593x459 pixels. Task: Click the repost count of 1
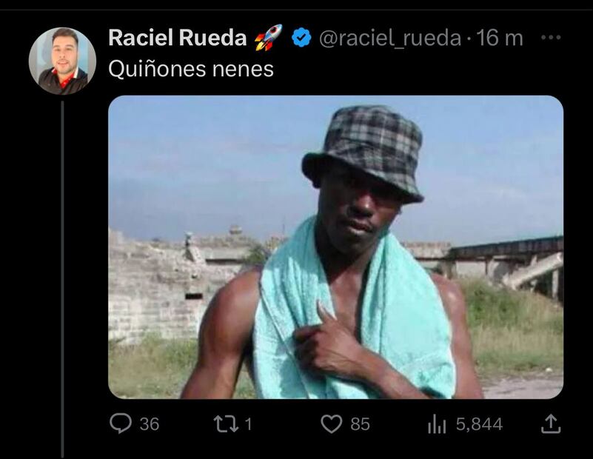(248, 424)
